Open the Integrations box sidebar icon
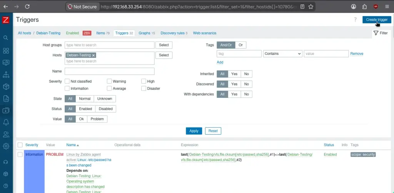Image resolution: width=394 pixels, height=193 pixels. click(6, 174)
